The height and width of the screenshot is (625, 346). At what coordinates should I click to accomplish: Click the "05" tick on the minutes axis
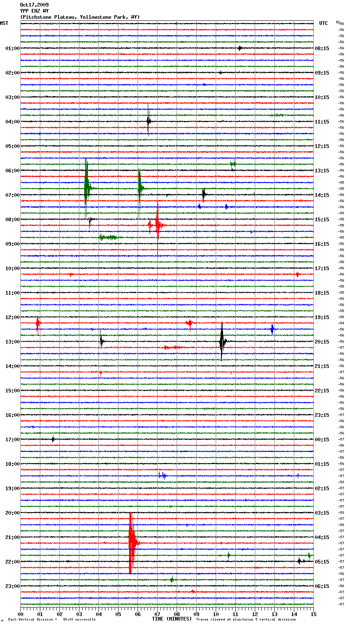pyautogui.click(x=118, y=614)
